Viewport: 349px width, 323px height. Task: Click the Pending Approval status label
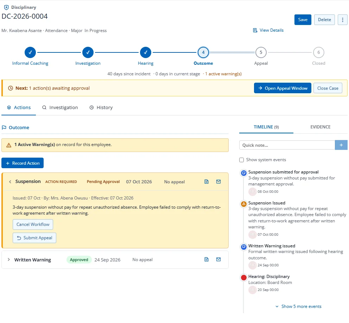click(103, 182)
